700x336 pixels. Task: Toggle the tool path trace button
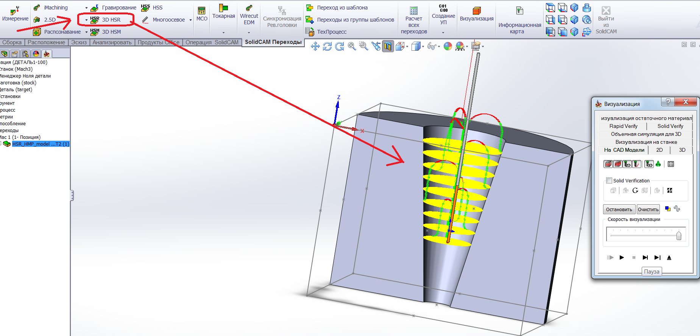click(637, 164)
